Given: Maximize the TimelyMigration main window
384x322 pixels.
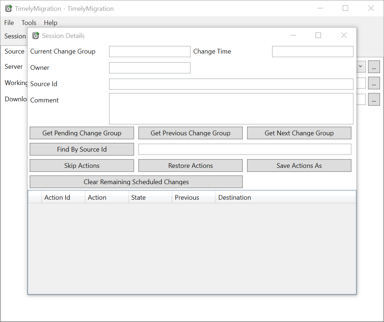Looking at the screenshot, I should click(345, 8).
